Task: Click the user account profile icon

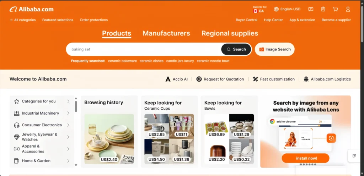Action: 348,9
